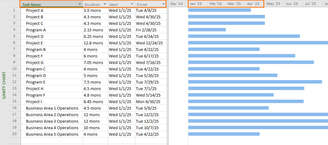Open the Duration column filter dropdown

(x=105, y=4)
